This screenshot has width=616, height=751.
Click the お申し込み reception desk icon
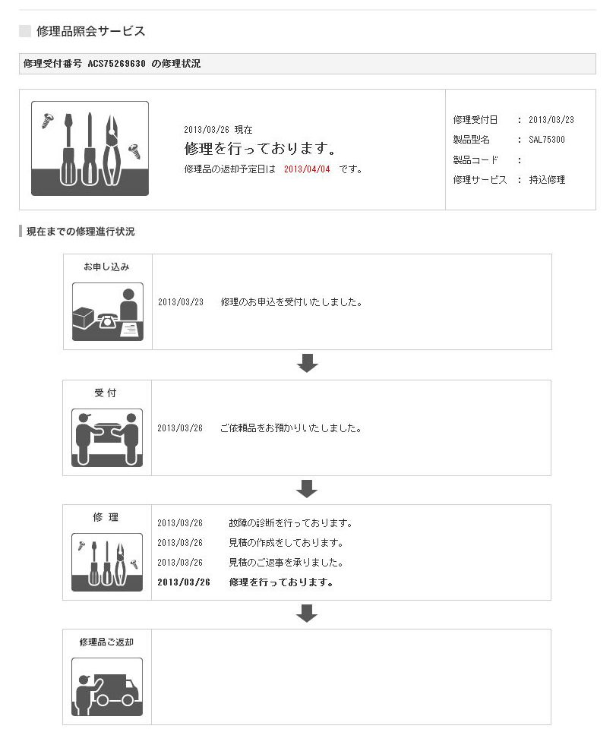(107, 311)
